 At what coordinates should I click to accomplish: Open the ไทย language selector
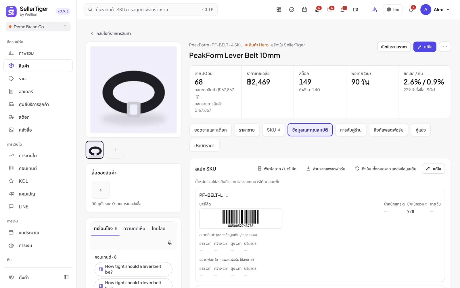[x=393, y=10]
